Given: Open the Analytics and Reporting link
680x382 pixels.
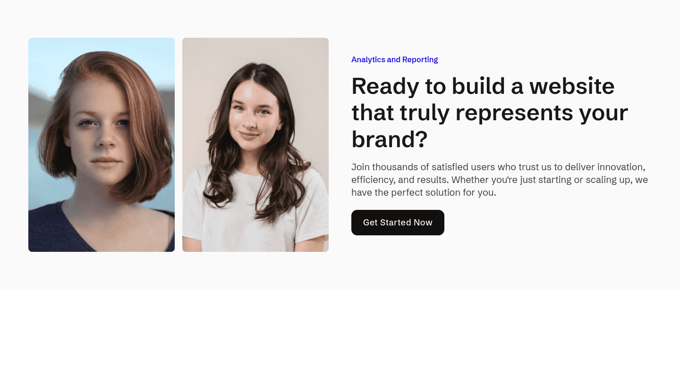Looking at the screenshot, I should pyautogui.click(x=395, y=59).
